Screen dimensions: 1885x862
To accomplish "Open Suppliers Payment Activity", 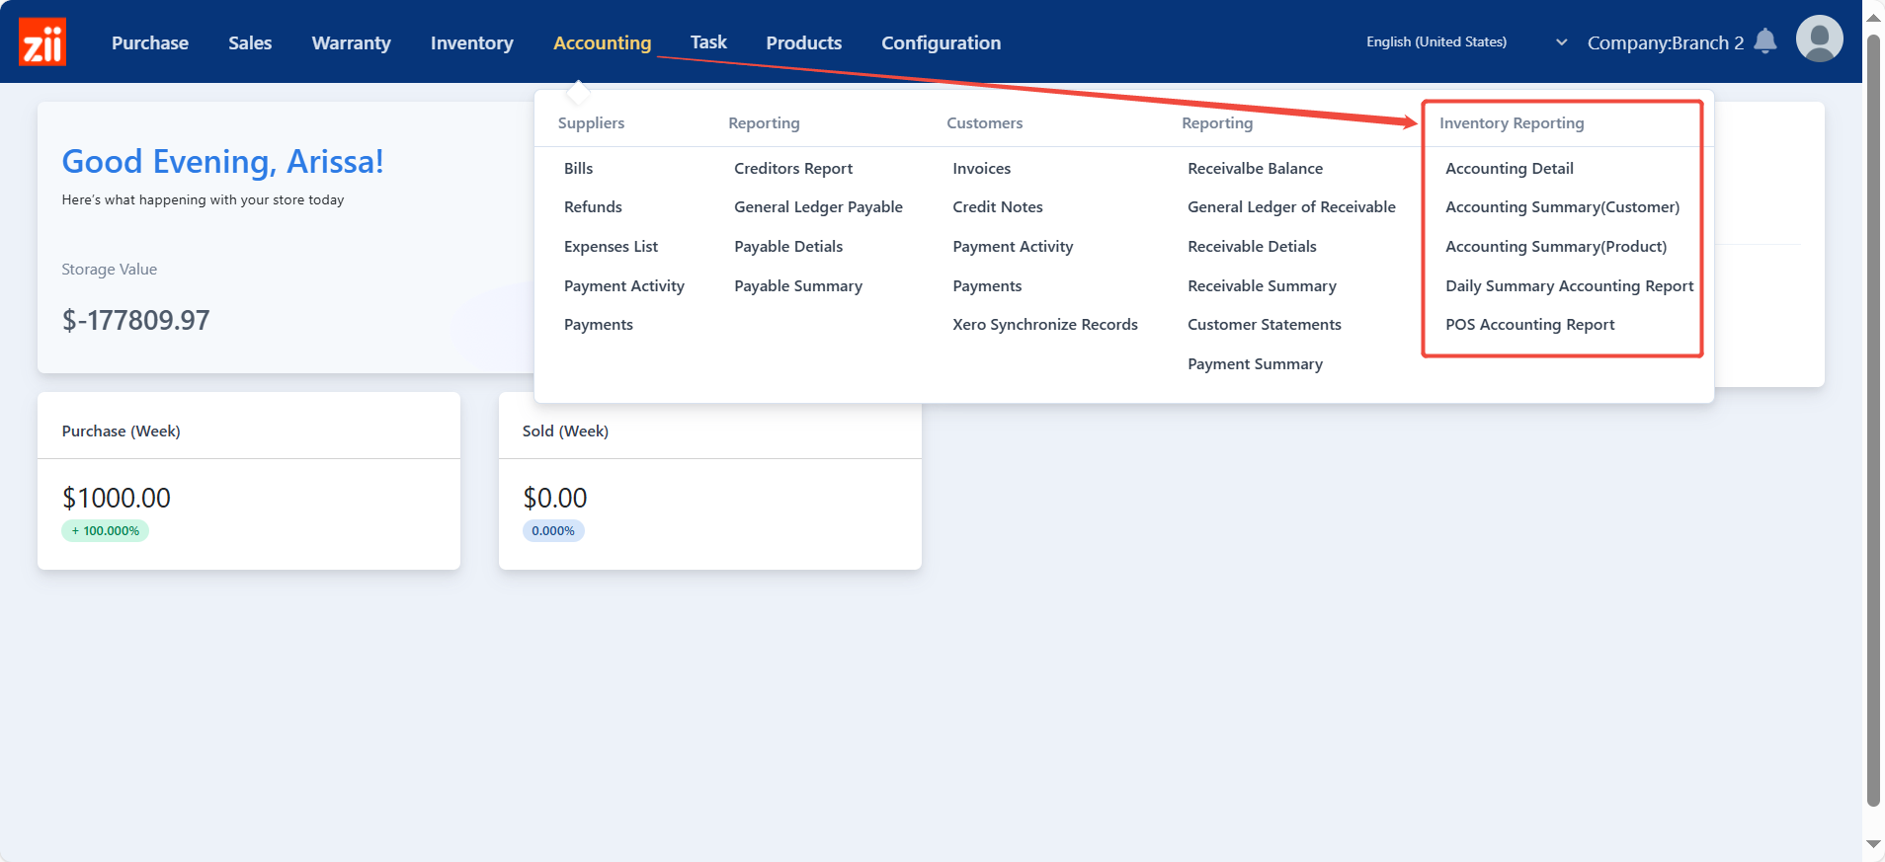I will point(624,285).
